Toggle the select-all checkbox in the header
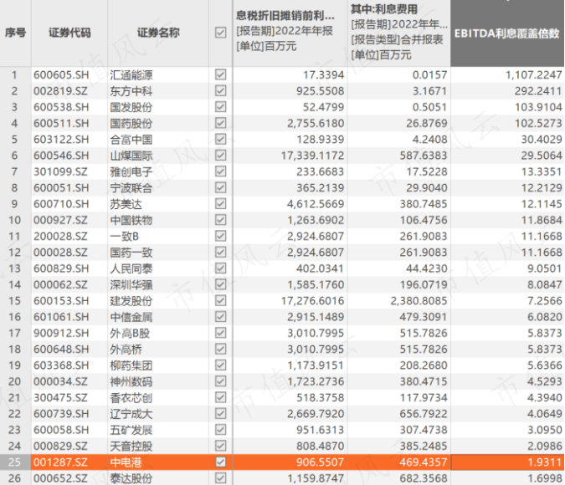This screenshot has height=485, width=565. tap(220, 33)
